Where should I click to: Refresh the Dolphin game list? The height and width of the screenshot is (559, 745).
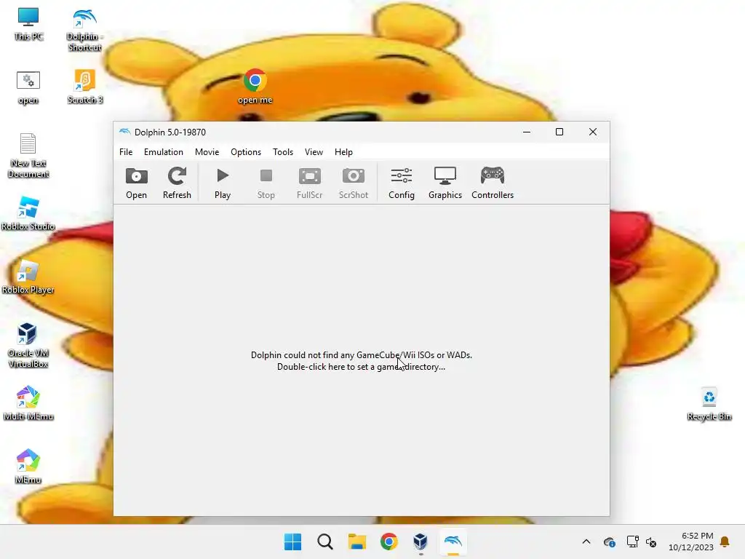(177, 183)
